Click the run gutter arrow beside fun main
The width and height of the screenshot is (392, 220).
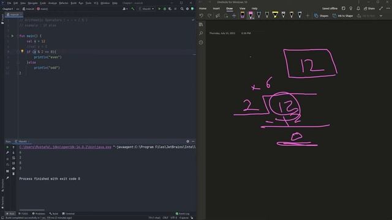pos(12,36)
